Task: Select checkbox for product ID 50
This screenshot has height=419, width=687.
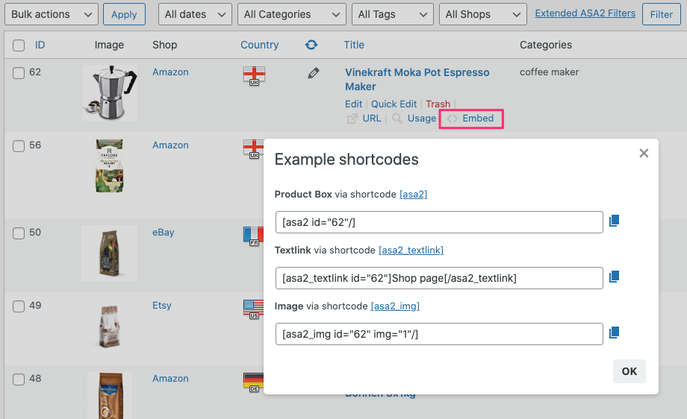Action: (x=19, y=233)
